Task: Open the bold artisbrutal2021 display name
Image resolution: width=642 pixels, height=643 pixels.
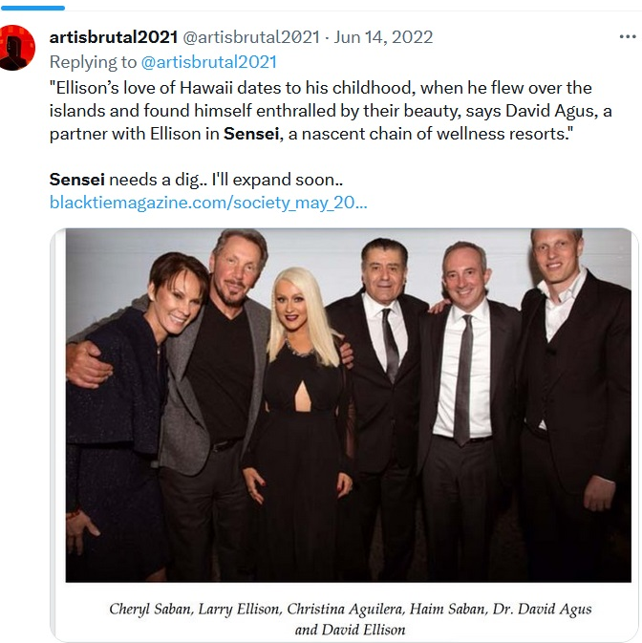Action: pos(113,37)
